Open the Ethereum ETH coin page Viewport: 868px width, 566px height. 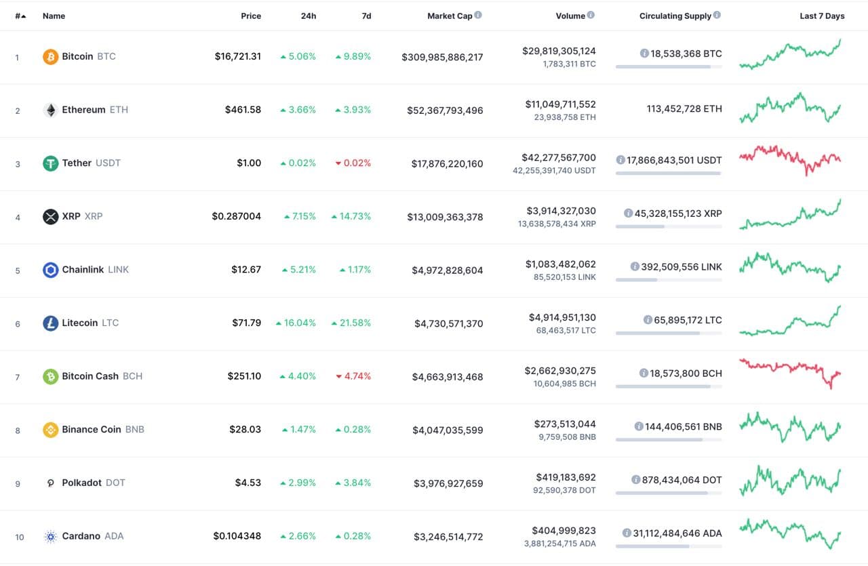[95, 110]
